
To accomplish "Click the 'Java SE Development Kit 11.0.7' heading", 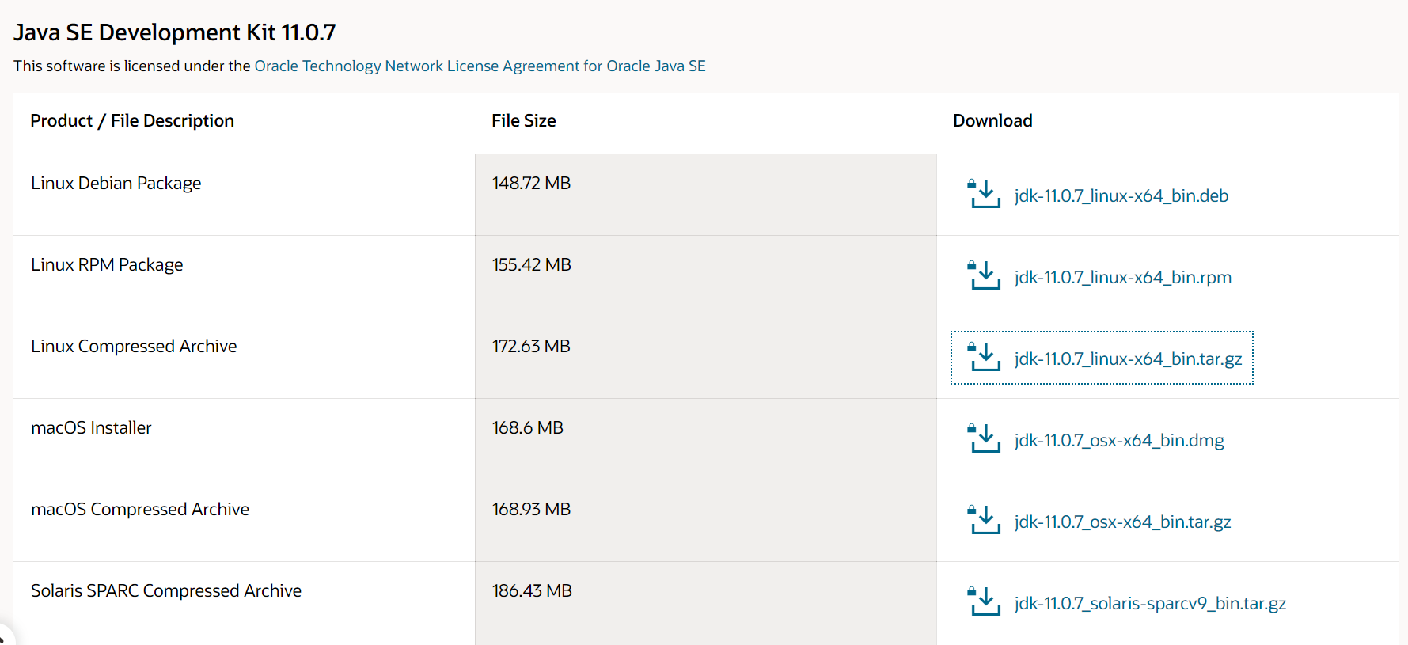I will pyautogui.click(x=175, y=32).
